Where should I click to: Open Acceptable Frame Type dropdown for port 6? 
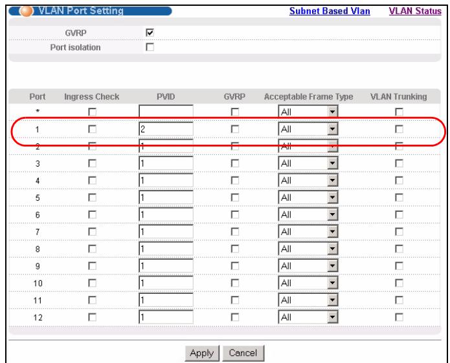[308, 214]
